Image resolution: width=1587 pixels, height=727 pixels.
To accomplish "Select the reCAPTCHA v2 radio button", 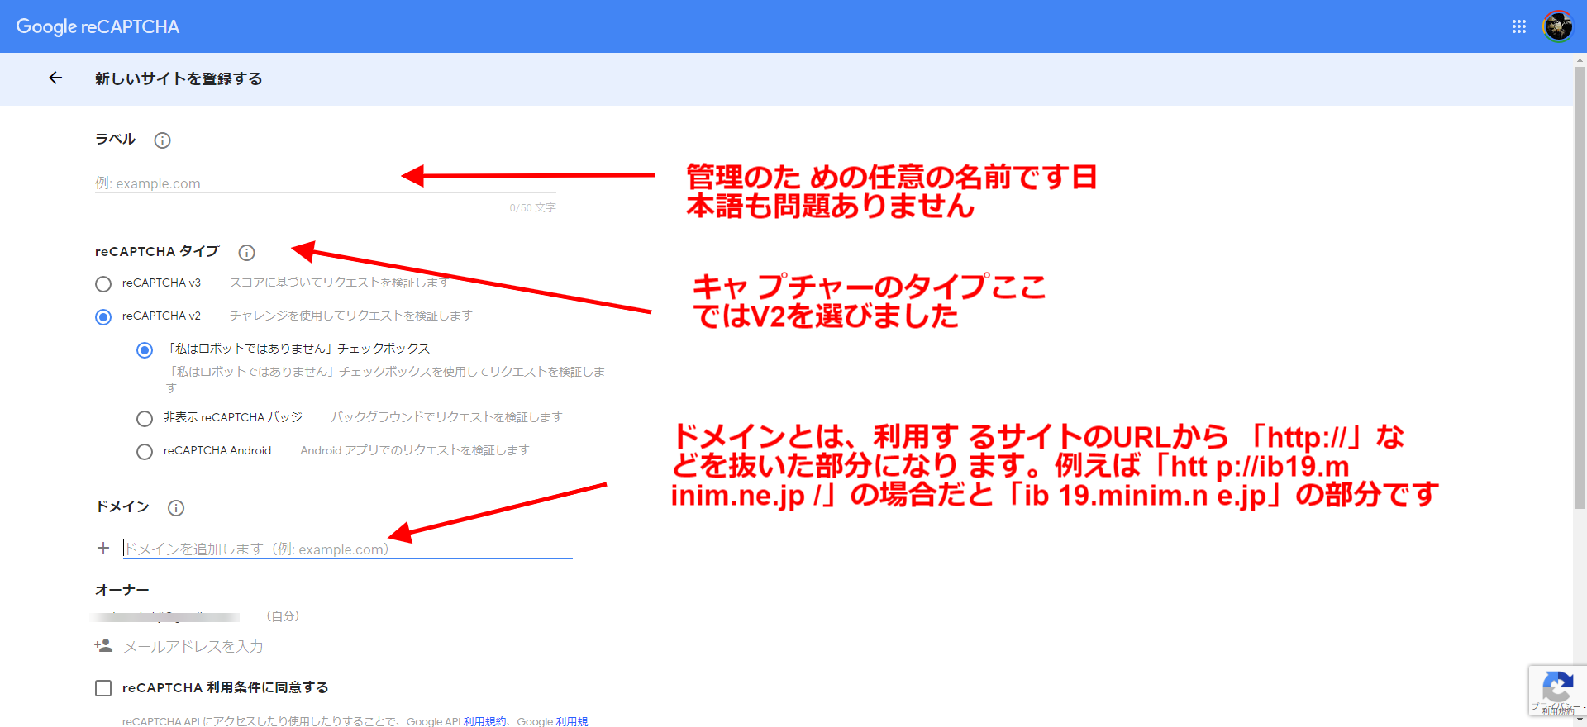I will click(103, 317).
